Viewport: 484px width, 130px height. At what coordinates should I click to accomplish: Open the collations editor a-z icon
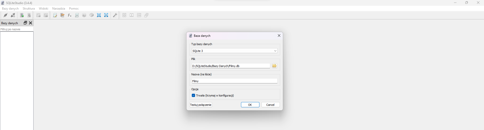84,15
